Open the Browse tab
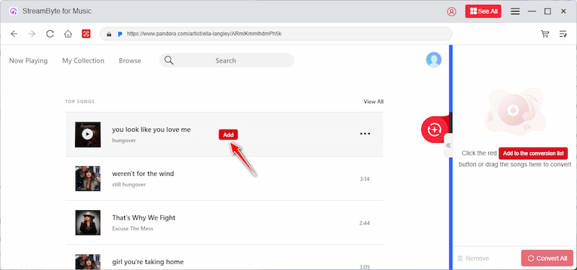577x270 pixels. pos(130,60)
